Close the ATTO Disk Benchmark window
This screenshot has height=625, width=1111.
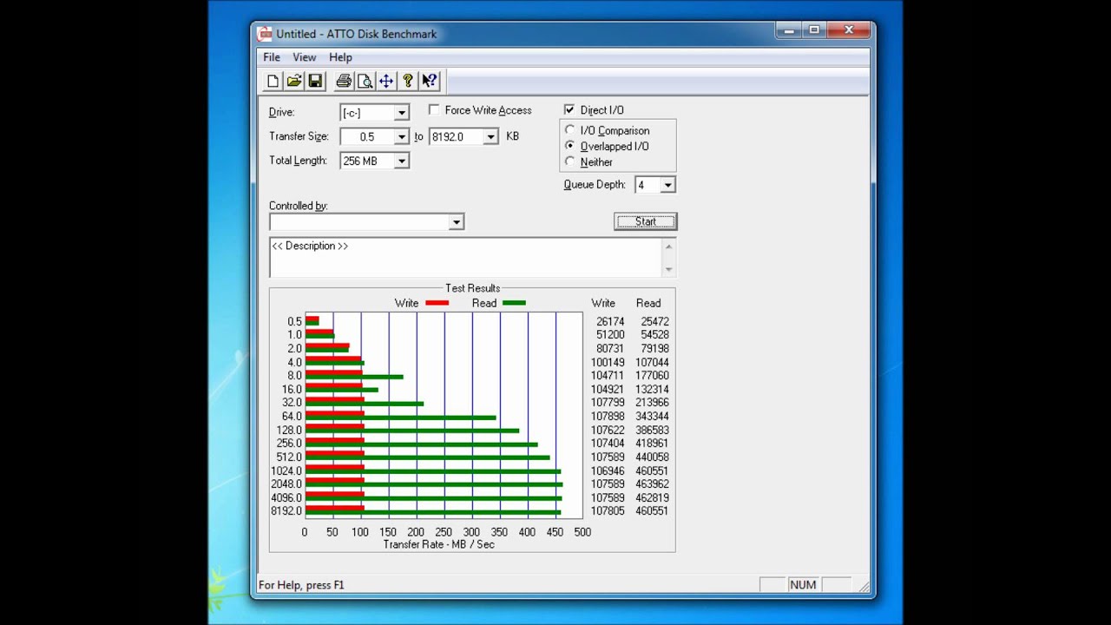pyautogui.click(x=848, y=31)
